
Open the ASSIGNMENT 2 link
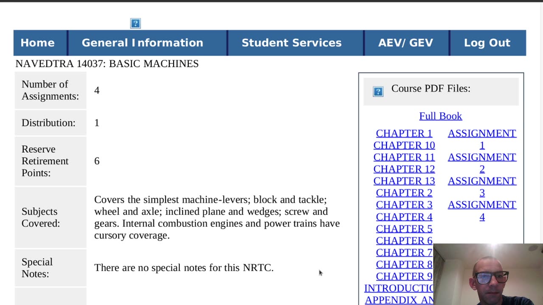[482, 163]
